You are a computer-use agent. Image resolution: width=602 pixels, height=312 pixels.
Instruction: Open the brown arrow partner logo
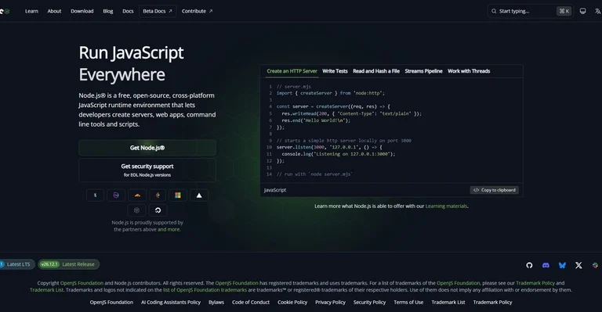[158, 195]
